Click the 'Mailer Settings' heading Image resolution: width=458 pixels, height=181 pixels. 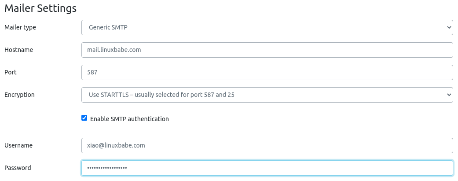pos(40,8)
